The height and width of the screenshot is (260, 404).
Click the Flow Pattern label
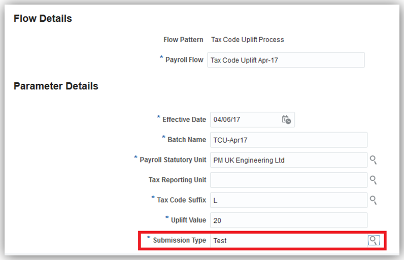pos(183,40)
